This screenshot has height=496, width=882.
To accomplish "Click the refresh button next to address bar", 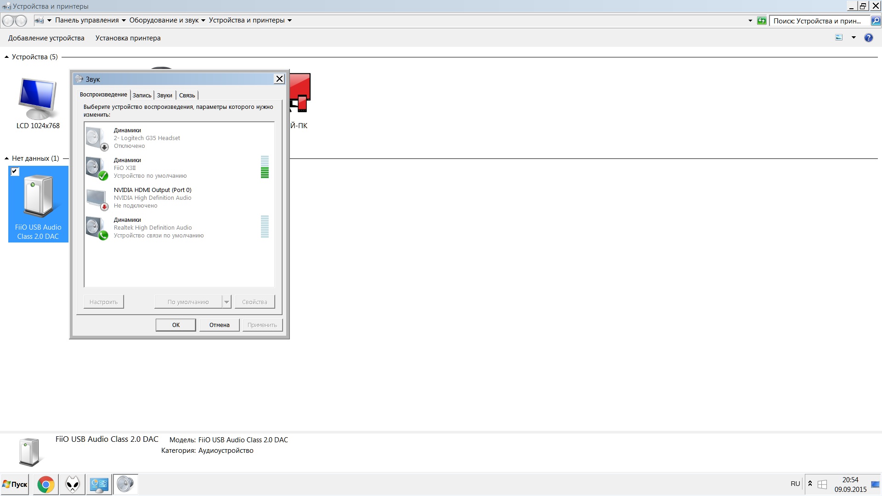I will tap(762, 21).
